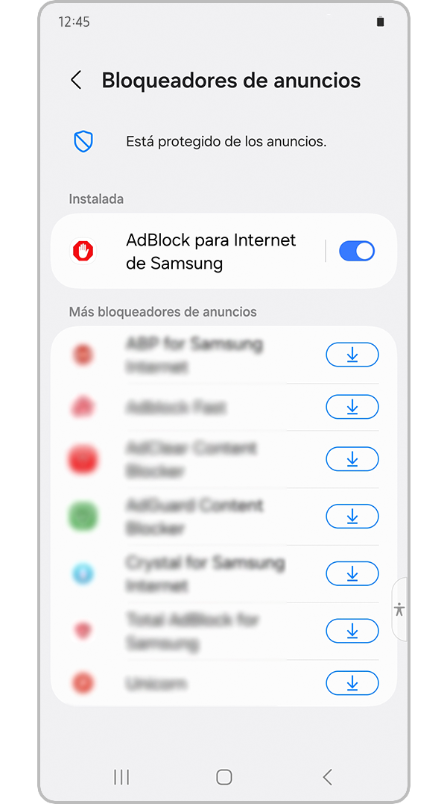Go back using the top back arrow
Image resolution: width=447 pixels, height=804 pixels.
coord(76,81)
